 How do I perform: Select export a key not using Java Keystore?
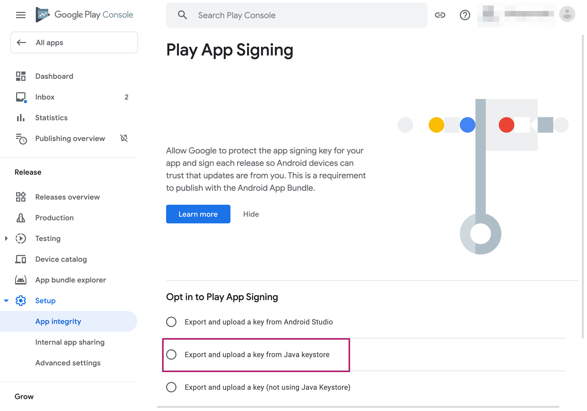tap(171, 387)
